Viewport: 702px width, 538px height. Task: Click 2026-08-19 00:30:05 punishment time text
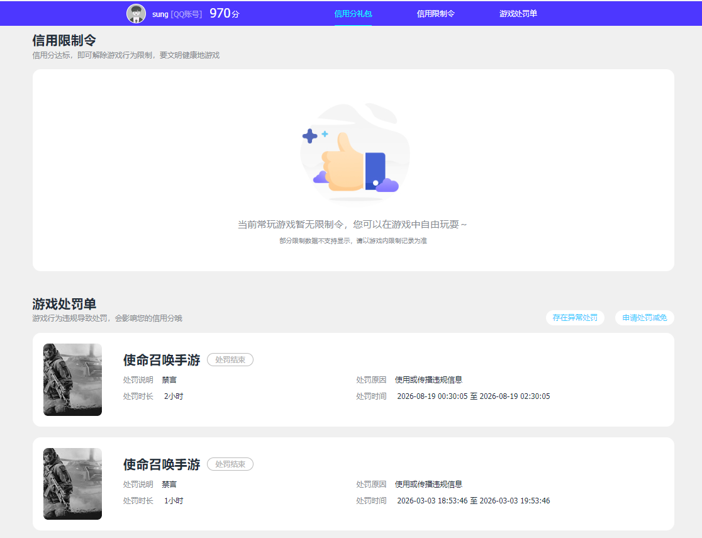[473, 396]
